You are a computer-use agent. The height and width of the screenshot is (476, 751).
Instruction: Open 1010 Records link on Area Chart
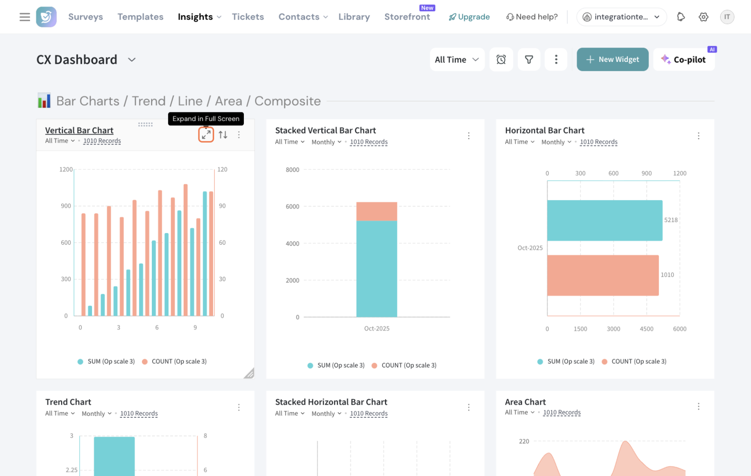(562, 412)
